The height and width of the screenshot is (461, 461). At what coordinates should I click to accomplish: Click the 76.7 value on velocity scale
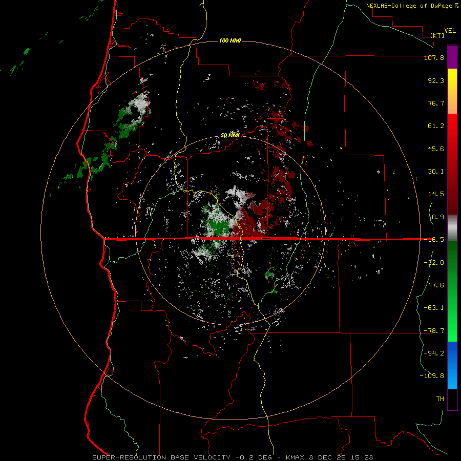436,103
